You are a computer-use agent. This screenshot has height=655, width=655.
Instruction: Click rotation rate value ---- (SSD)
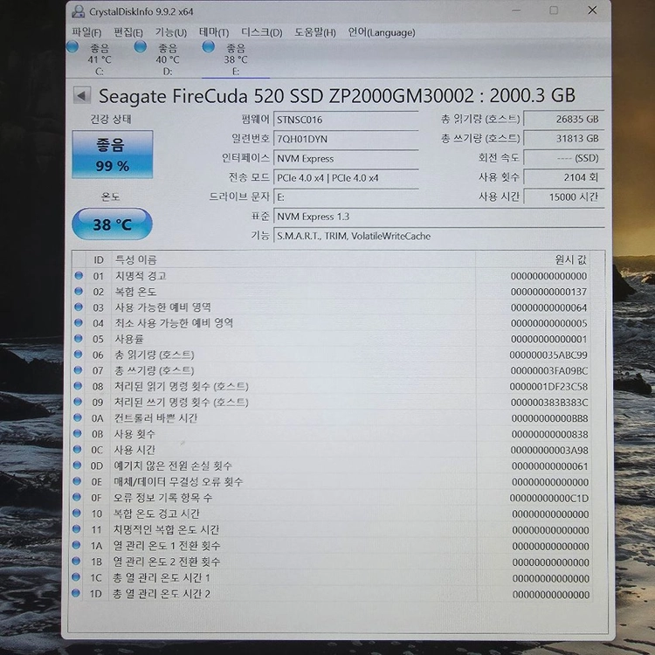(563, 158)
